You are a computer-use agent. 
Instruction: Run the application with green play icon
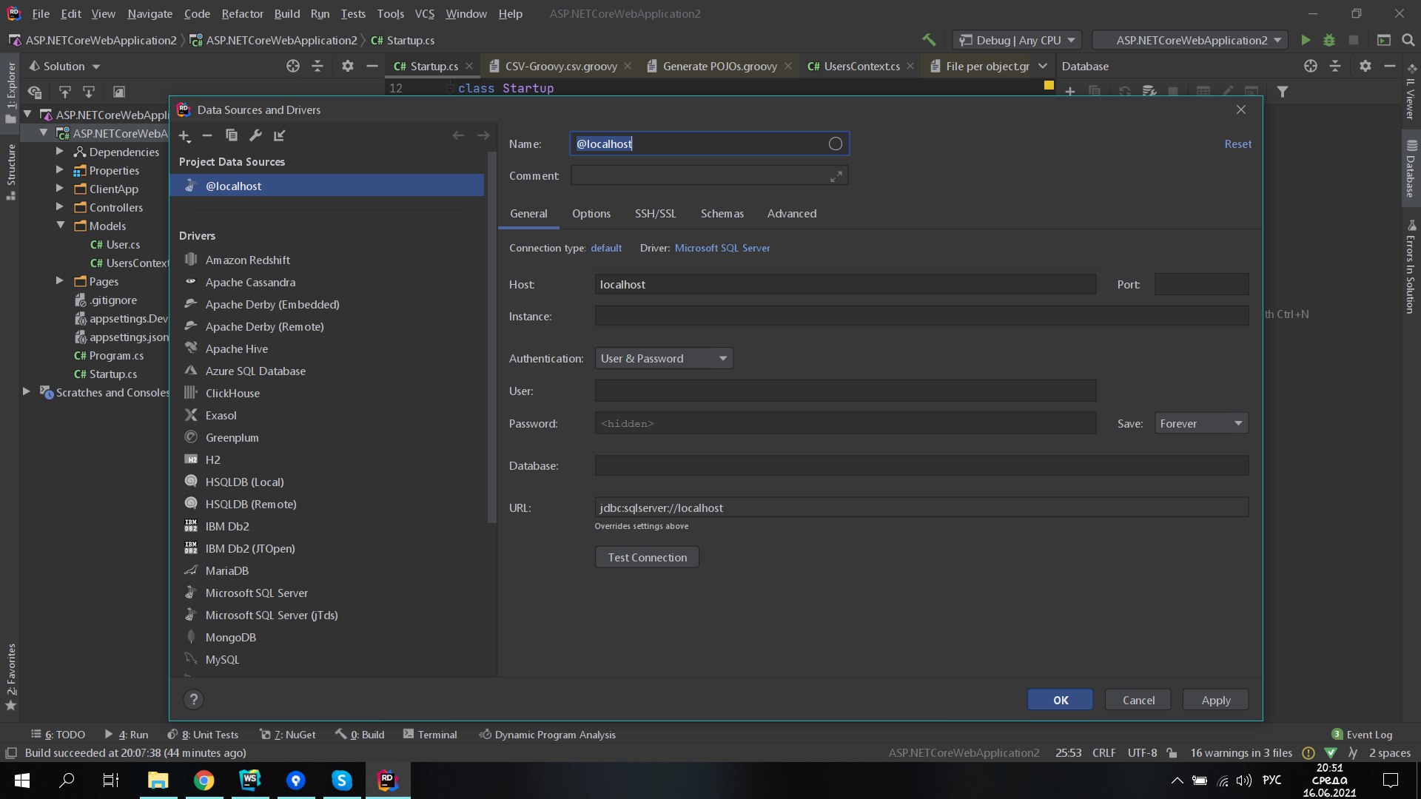click(x=1306, y=40)
